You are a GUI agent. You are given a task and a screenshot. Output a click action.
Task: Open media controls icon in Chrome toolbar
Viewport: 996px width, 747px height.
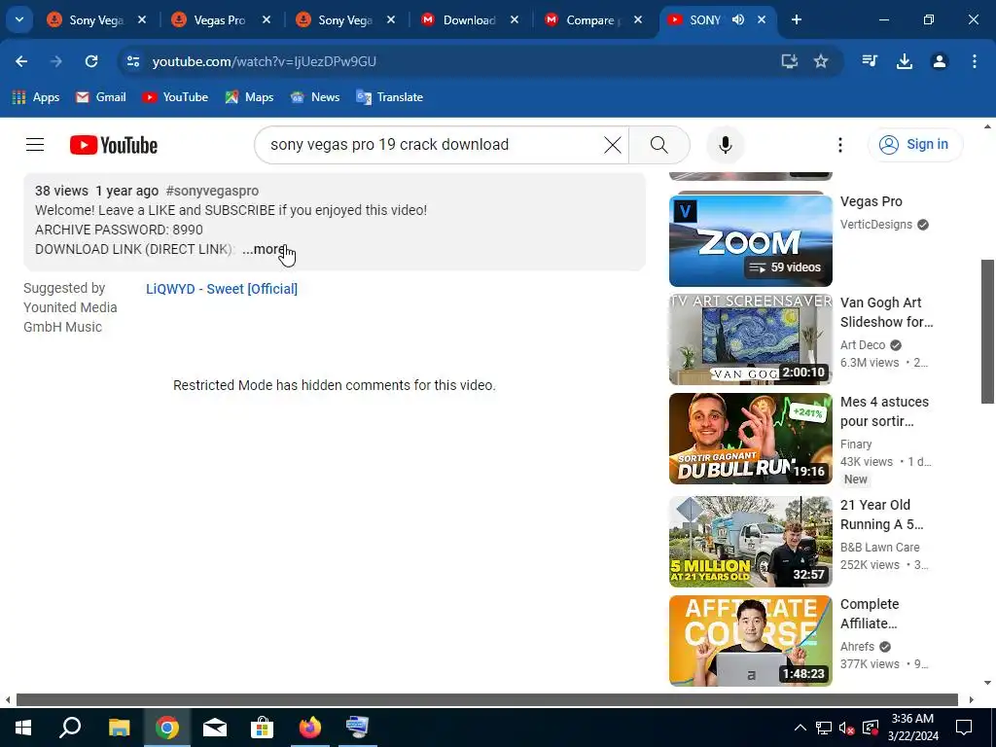point(870,61)
